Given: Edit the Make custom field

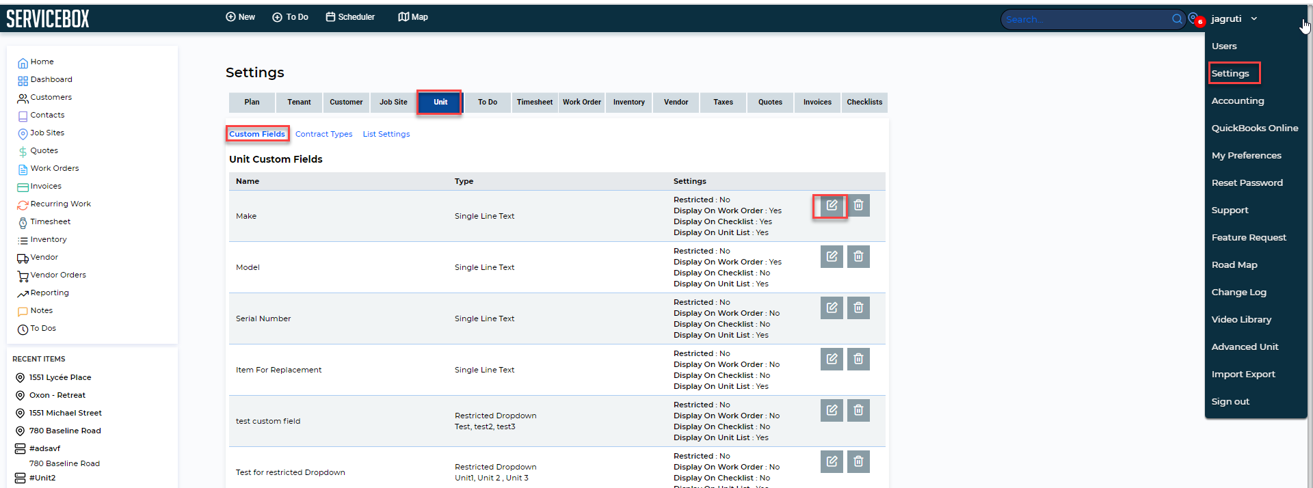Looking at the screenshot, I should [832, 205].
